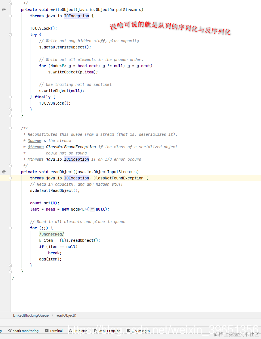Click the Java Enterprise tool icon
Image resolution: width=261 pixels, height=339 pixels.
point(96,331)
